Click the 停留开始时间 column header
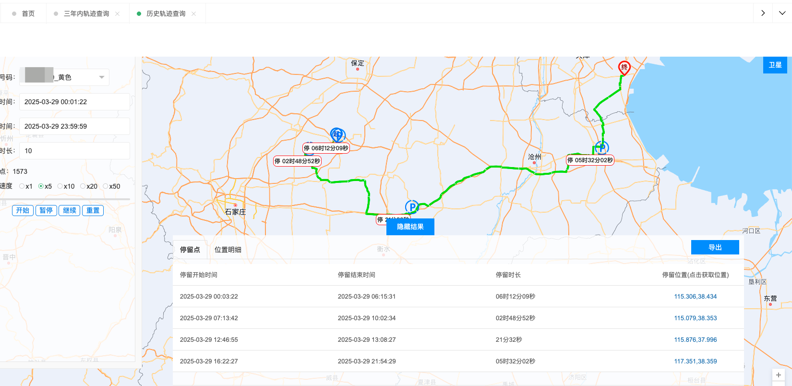The height and width of the screenshot is (386, 792). tap(199, 275)
